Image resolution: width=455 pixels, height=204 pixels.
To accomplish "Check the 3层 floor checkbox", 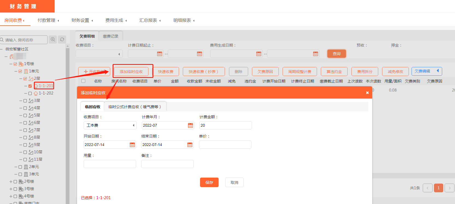I will (x=25, y=101).
